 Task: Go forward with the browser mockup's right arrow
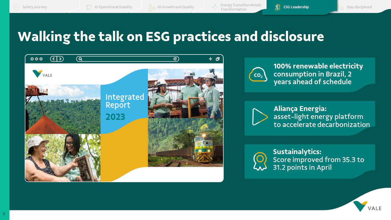point(60,59)
